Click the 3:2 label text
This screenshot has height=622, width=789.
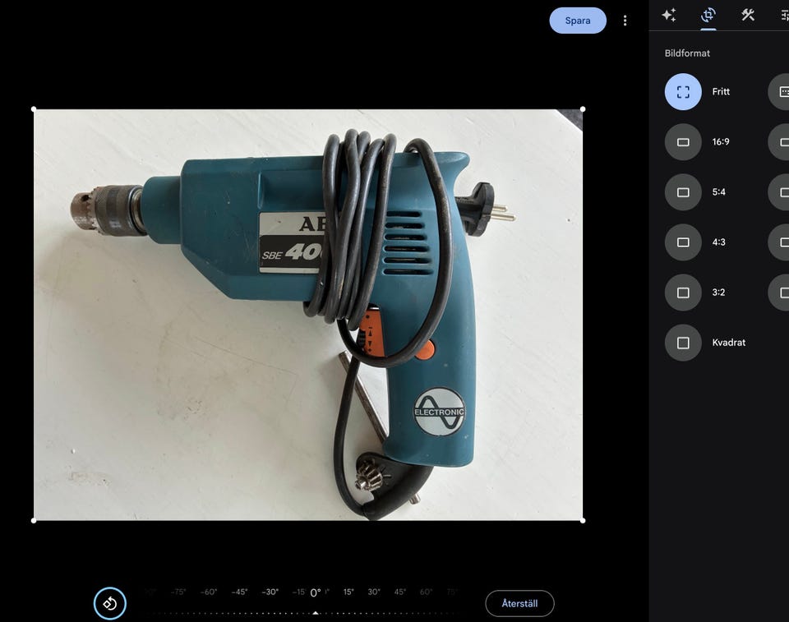(718, 293)
